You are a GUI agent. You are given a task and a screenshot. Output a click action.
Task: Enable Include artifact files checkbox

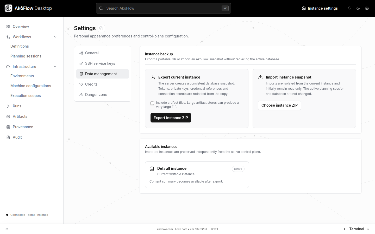tap(152, 103)
